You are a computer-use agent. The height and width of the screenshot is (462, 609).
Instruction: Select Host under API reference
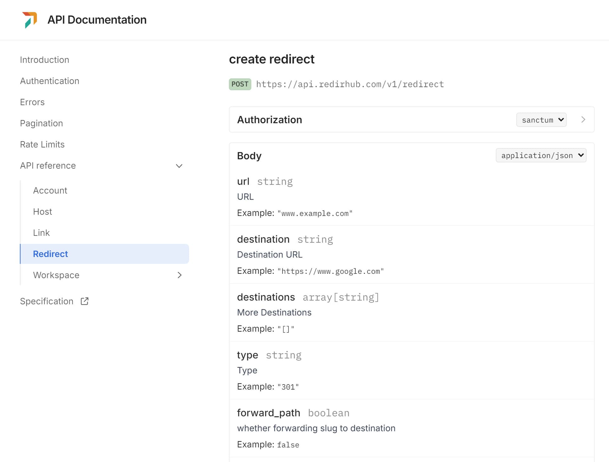click(42, 211)
